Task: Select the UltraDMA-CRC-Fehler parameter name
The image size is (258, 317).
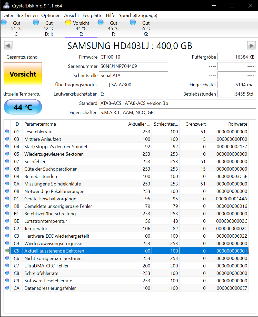Action: tap(46, 266)
